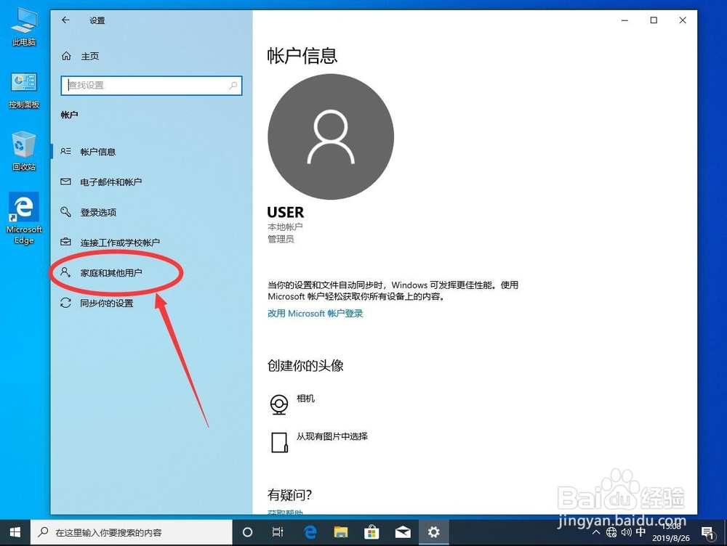Image resolution: width=727 pixels, height=546 pixels.
Task: Click the briefcase icon for 连接工作或学校帐户
Action: (x=65, y=242)
